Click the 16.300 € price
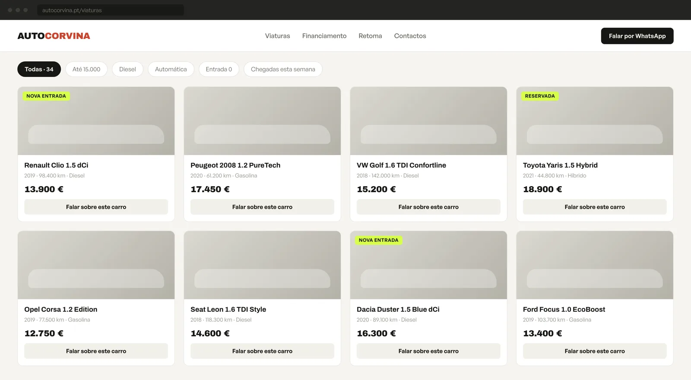Image resolution: width=691 pixels, height=380 pixels. point(376,333)
